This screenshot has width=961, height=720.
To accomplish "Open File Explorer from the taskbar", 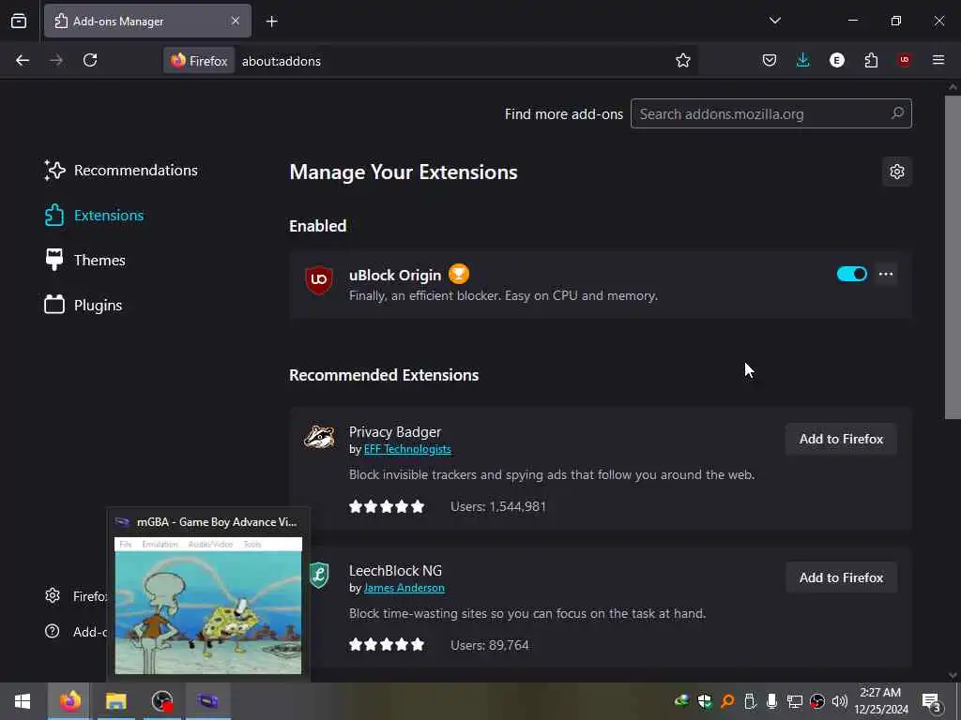I will (115, 701).
